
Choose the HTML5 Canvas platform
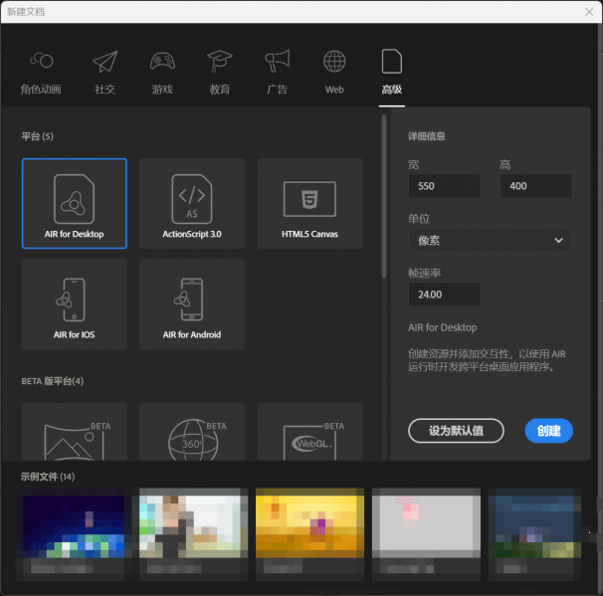309,203
